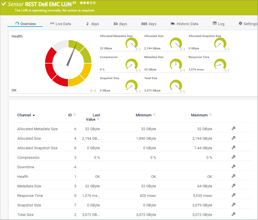258x220 pixels.
Task: Click gear icon under Health gauge
Action: 92,91
